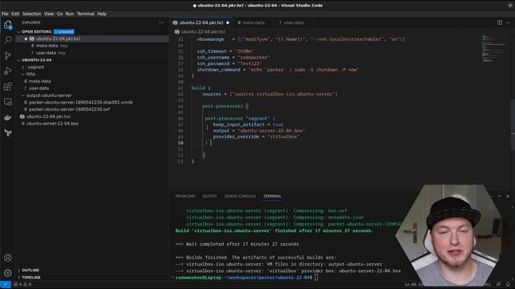Open notifications bell in status bar

point(508,284)
